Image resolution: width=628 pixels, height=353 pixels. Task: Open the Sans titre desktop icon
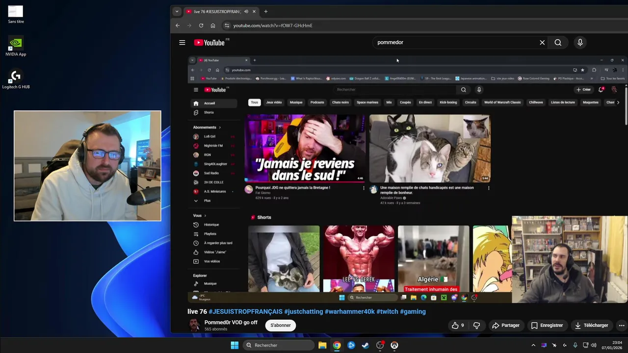(16, 14)
